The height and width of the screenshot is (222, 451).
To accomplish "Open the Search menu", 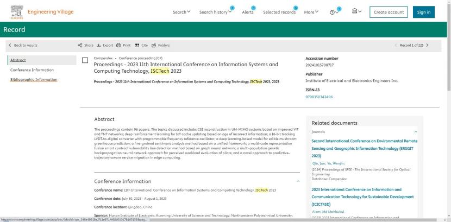I will tap(181, 12).
